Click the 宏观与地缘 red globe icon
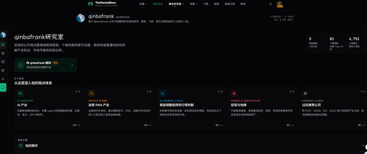Viewport: 367px width, 154px height. point(234,93)
